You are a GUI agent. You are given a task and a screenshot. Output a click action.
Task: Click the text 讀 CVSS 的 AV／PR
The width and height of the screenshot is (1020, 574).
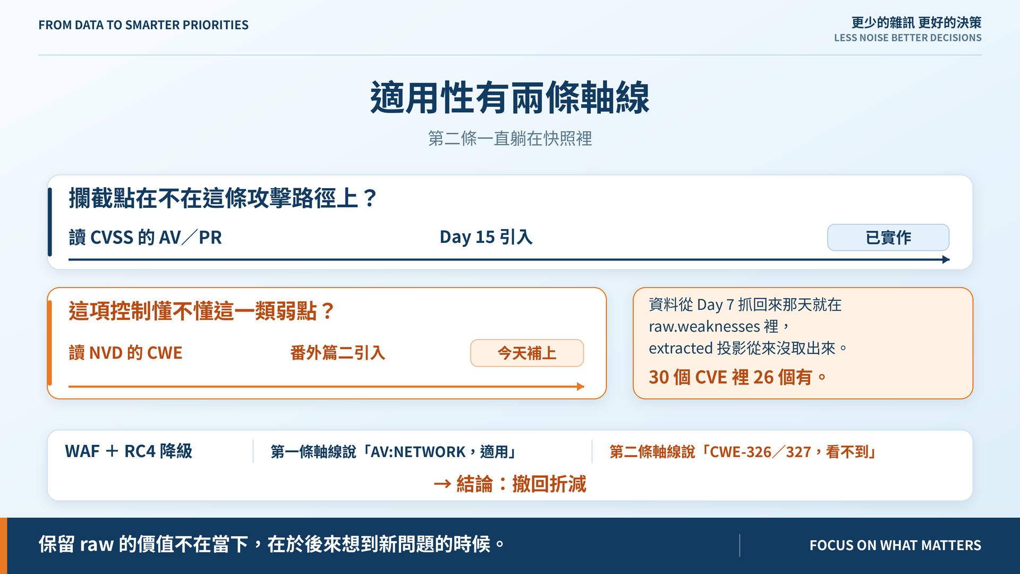tap(146, 237)
